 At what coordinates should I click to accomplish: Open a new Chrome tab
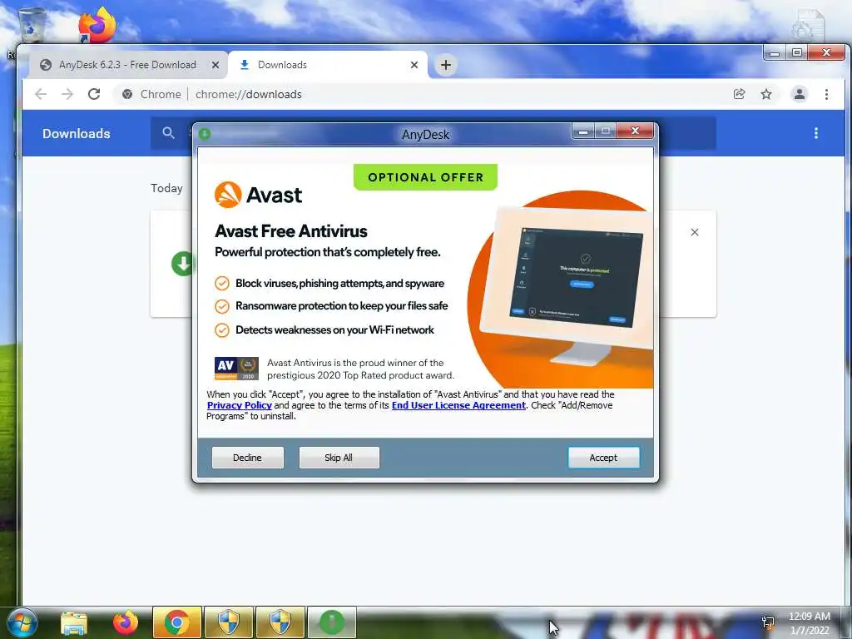tap(446, 65)
